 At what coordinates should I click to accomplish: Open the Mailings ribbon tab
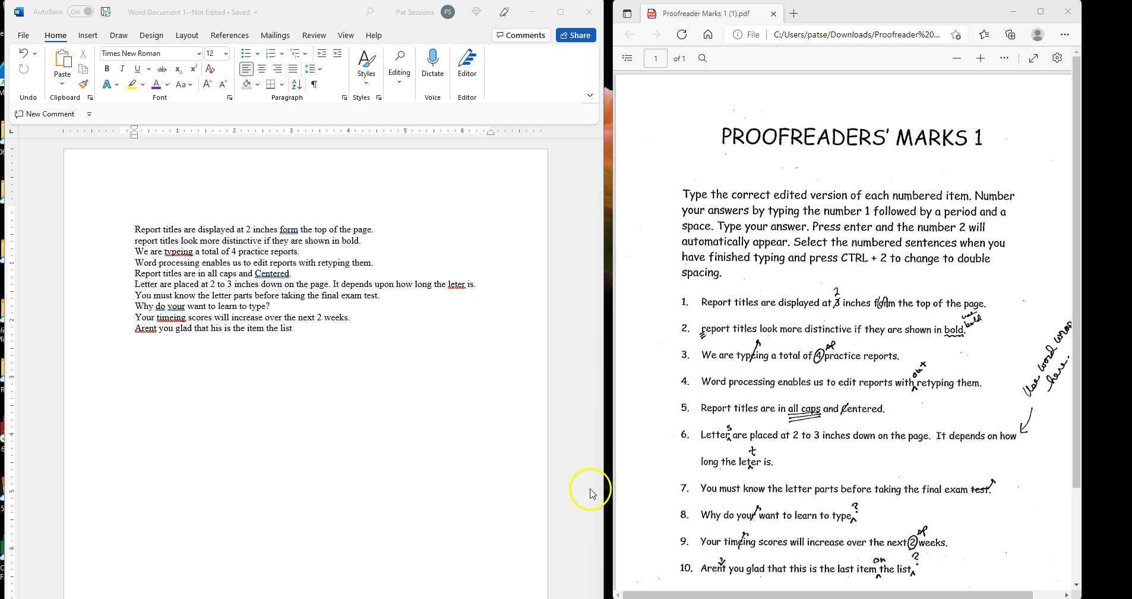pyautogui.click(x=275, y=35)
